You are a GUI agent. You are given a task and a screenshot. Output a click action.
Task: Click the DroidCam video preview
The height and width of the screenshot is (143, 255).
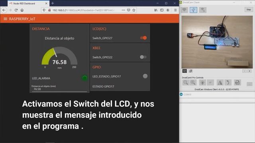217,42
